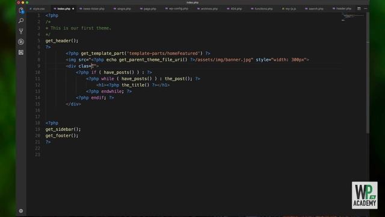Open the Manage gear icon at bottom left
This screenshot has height=217, width=385.
[21, 211]
